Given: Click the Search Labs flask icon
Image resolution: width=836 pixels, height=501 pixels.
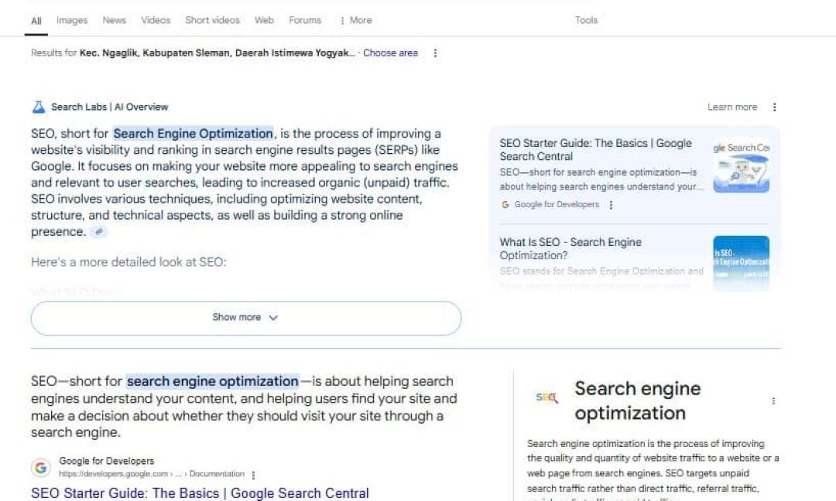Looking at the screenshot, I should (39, 107).
